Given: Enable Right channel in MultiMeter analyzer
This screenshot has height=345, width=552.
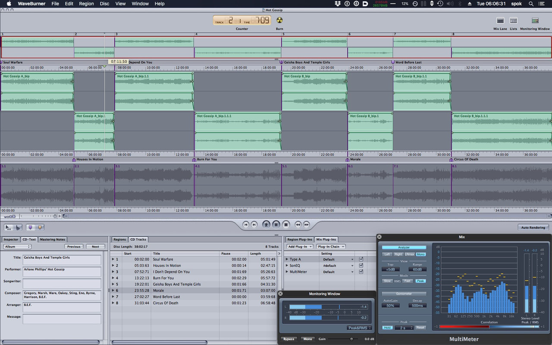Looking at the screenshot, I should pyautogui.click(x=398, y=254).
